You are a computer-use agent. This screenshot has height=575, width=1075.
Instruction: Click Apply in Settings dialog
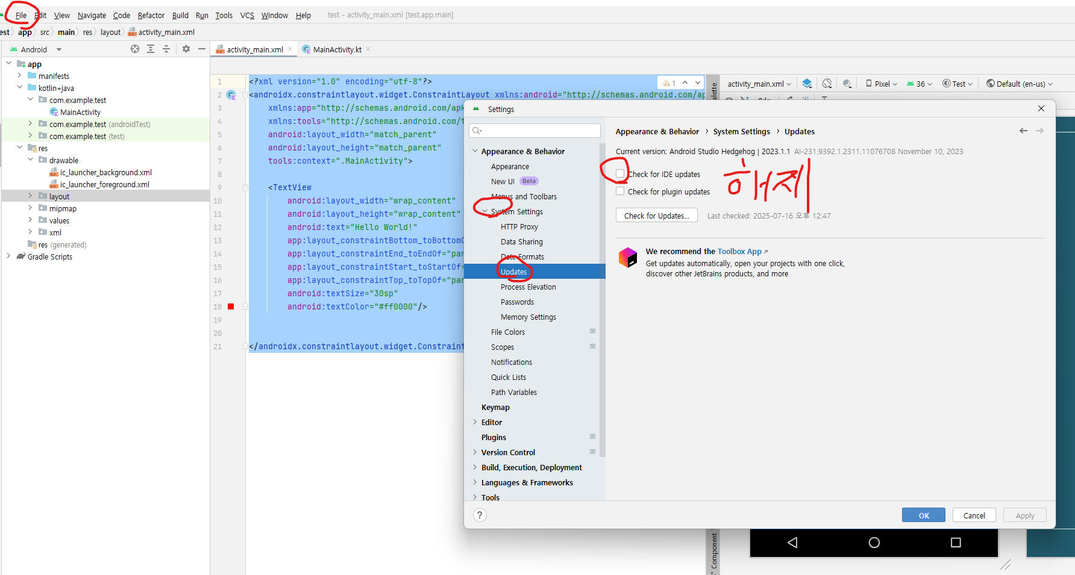[1024, 515]
